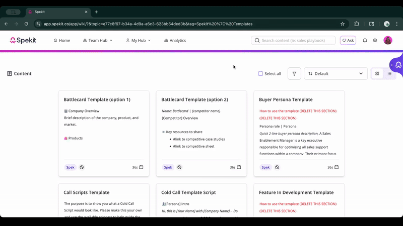Open the media control icon in Chrome toolbar
This screenshot has width=403, height=226.
point(372,24)
